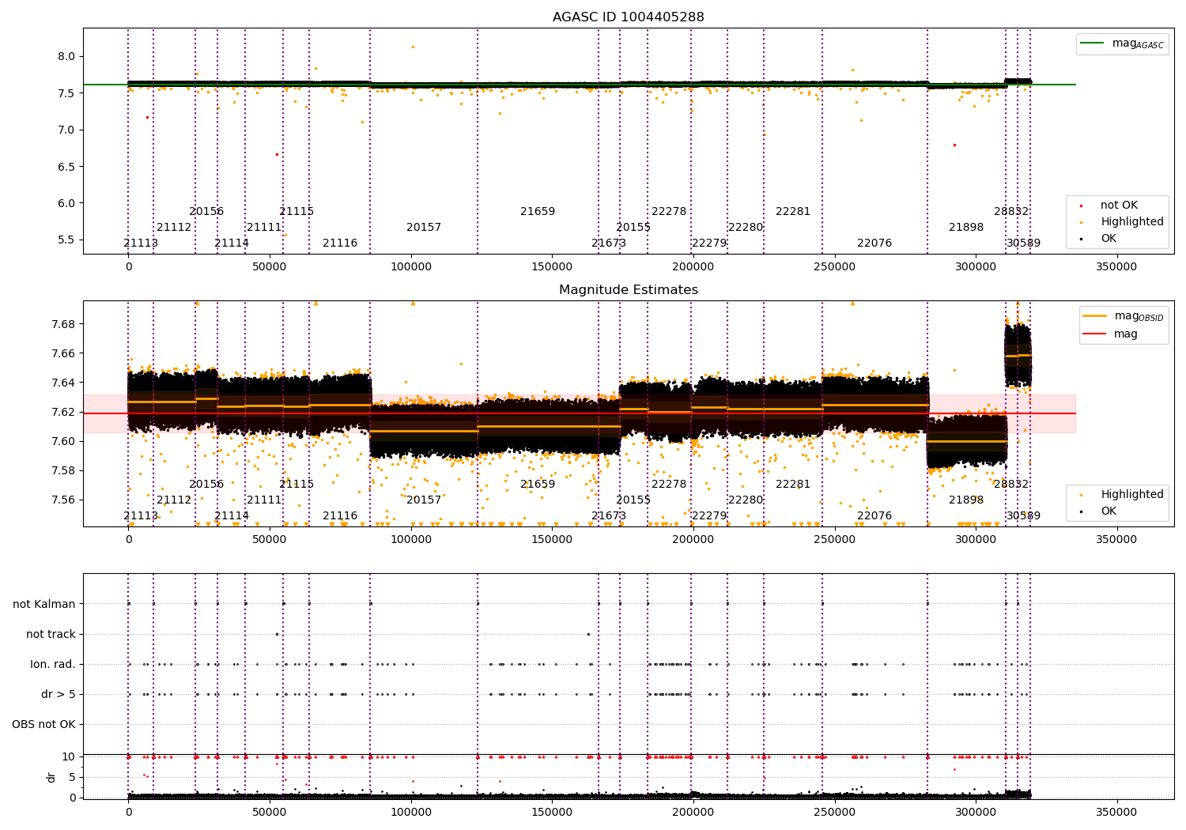The image size is (1186, 830).
Task: Click OBSID label 20157 in the top panel
Action: click(424, 228)
